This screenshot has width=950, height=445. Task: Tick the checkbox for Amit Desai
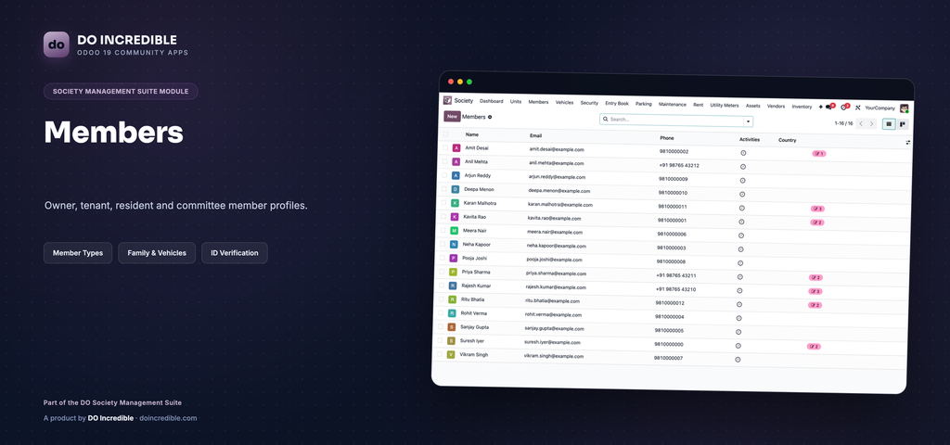tap(445, 147)
